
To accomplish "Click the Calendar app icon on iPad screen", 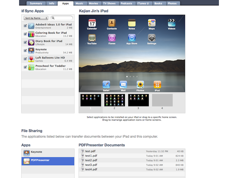I will (x=92, y=23).
